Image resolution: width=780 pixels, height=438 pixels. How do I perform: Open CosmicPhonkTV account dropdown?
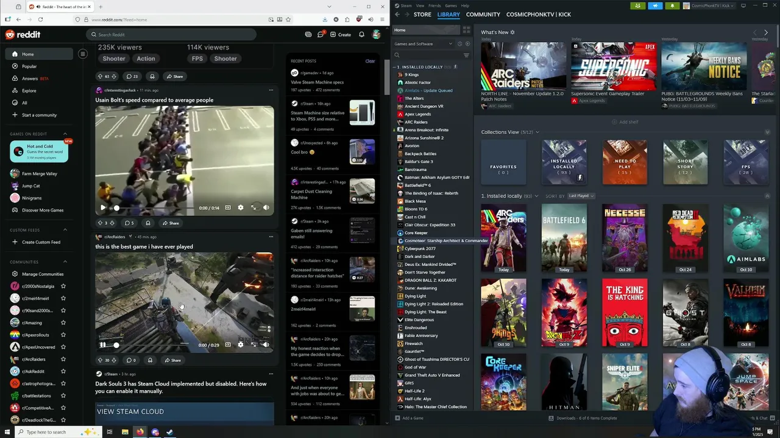[x=710, y=5]
